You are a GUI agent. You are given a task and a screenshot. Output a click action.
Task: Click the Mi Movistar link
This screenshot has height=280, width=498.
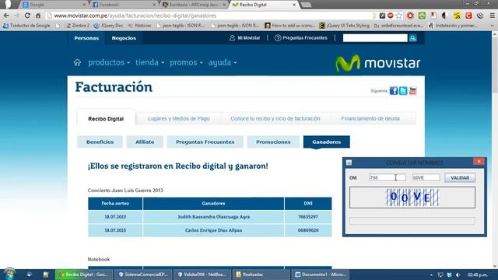tap(249, 38)
